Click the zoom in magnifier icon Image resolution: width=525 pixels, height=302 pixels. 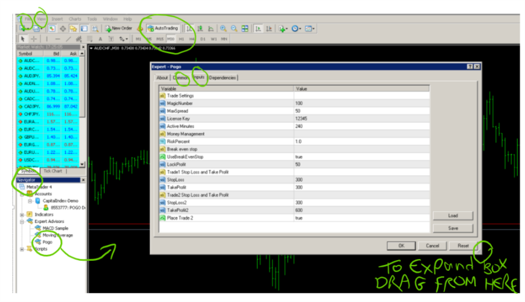tap(223, 28)
